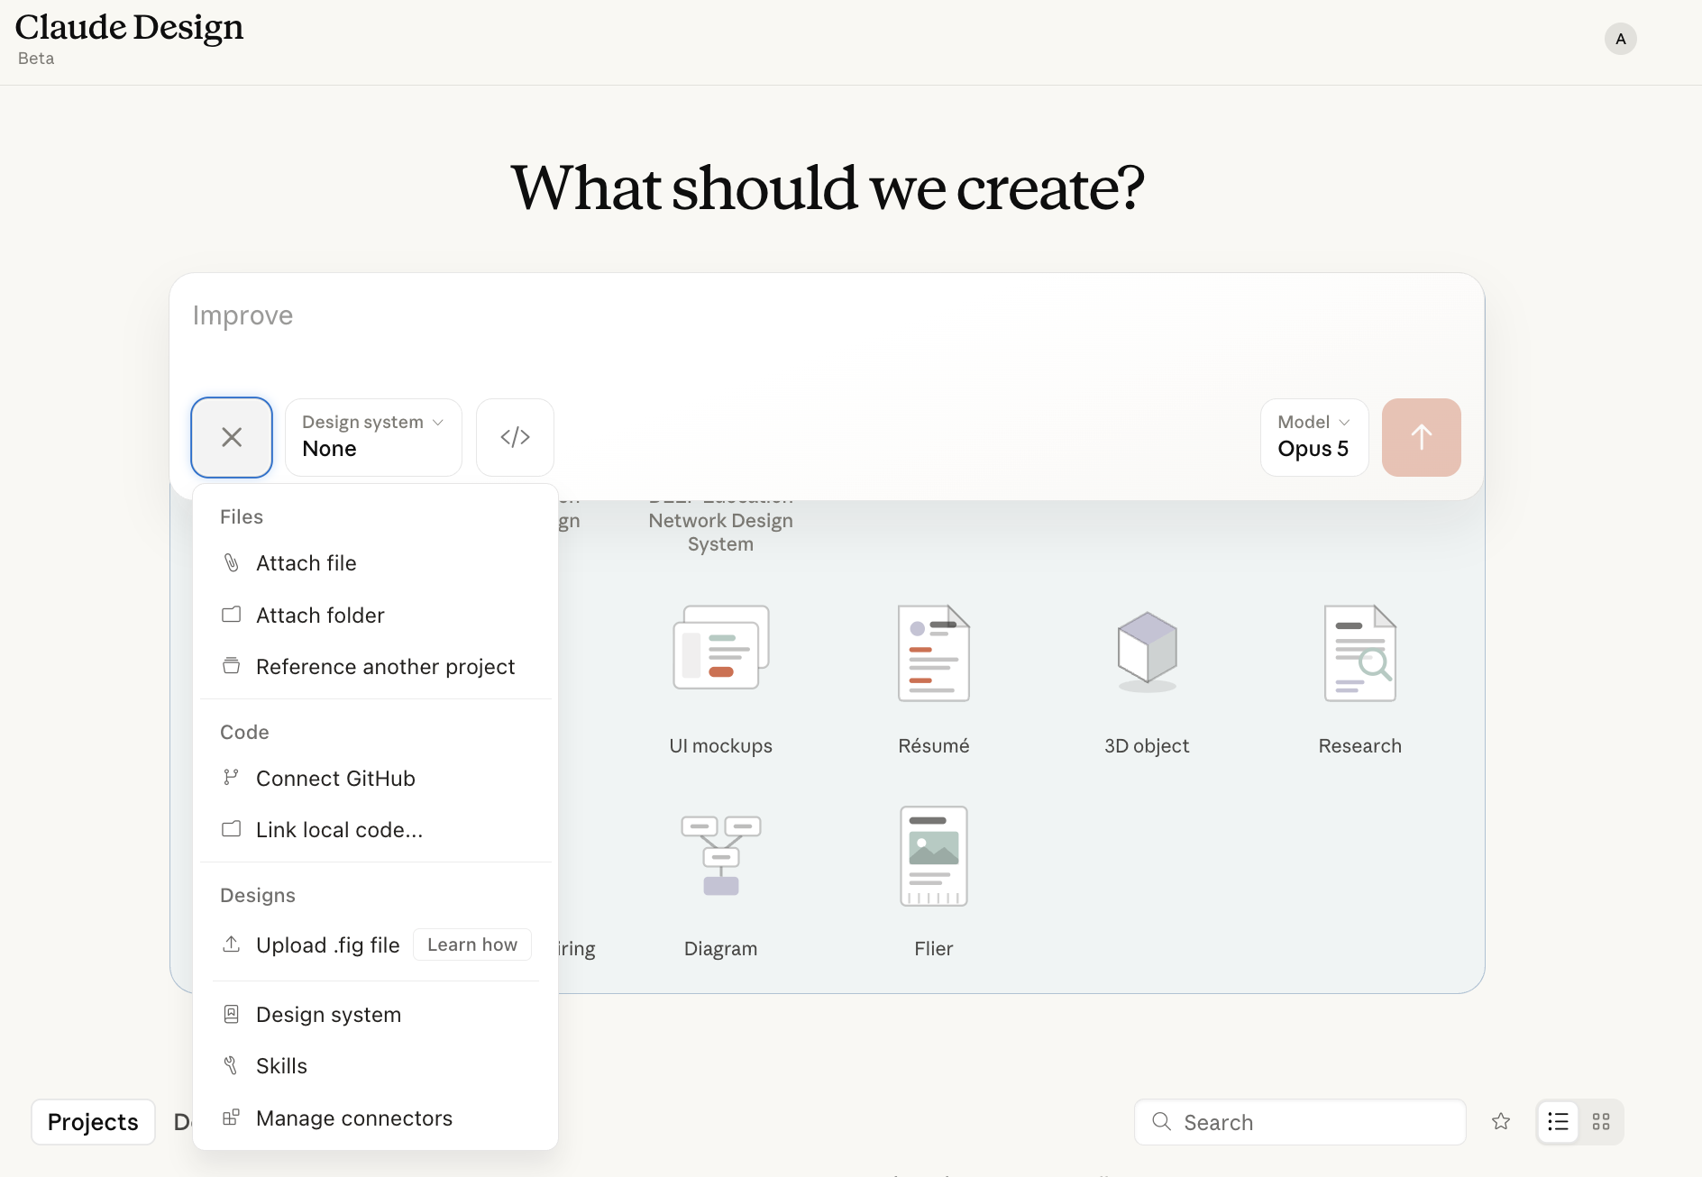Click the connectors icon beside Manage connectors
Image resolution: width=1702 pixels, height=1177 pixels.
(232, 1118)
